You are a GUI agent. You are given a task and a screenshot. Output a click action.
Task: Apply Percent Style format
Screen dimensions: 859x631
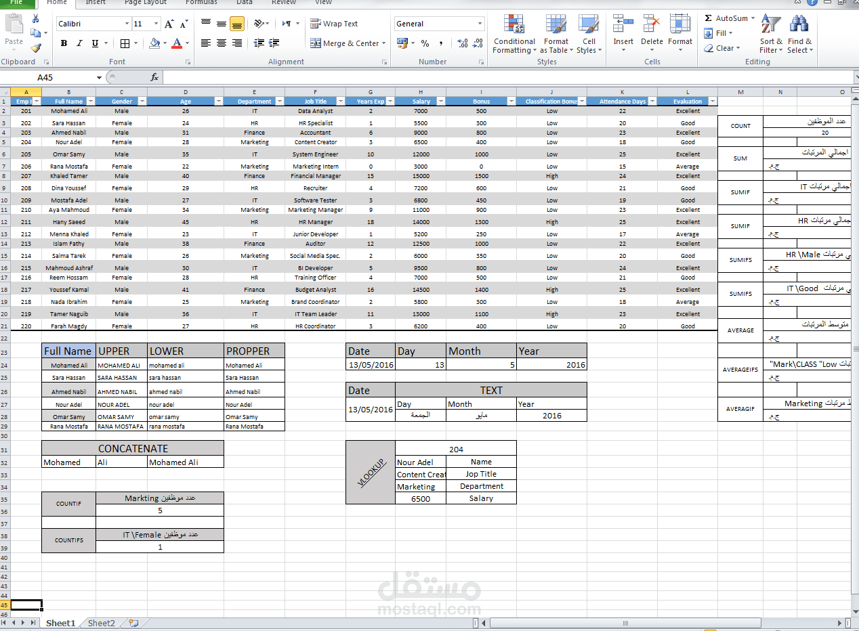pos(425,43)
